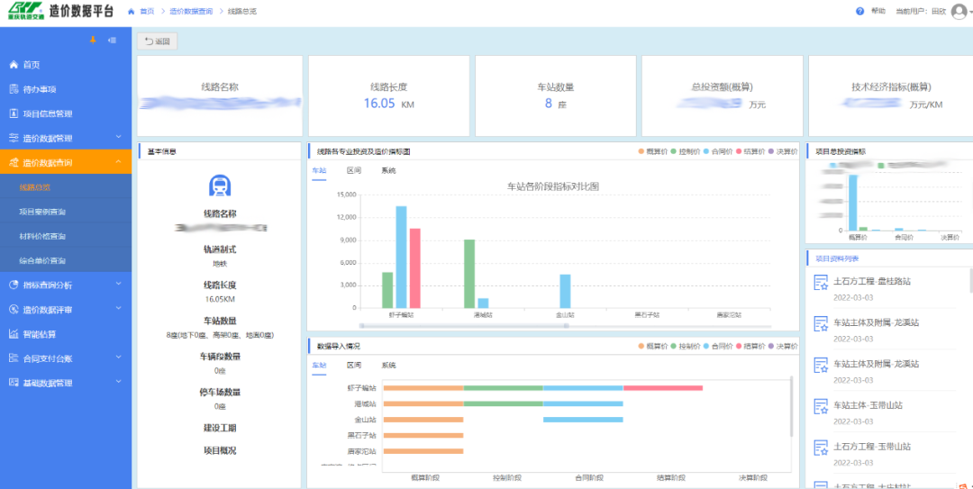Open document icon for 土石方工程-盘桂路站
The height and width of the screenshot is (489, 973).
point(821,283)
